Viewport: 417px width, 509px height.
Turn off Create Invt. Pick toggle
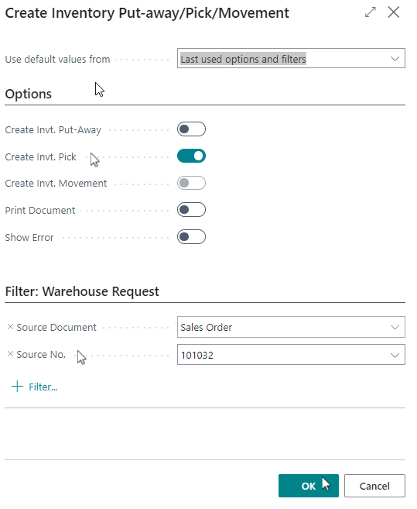(x=191, y=156)
